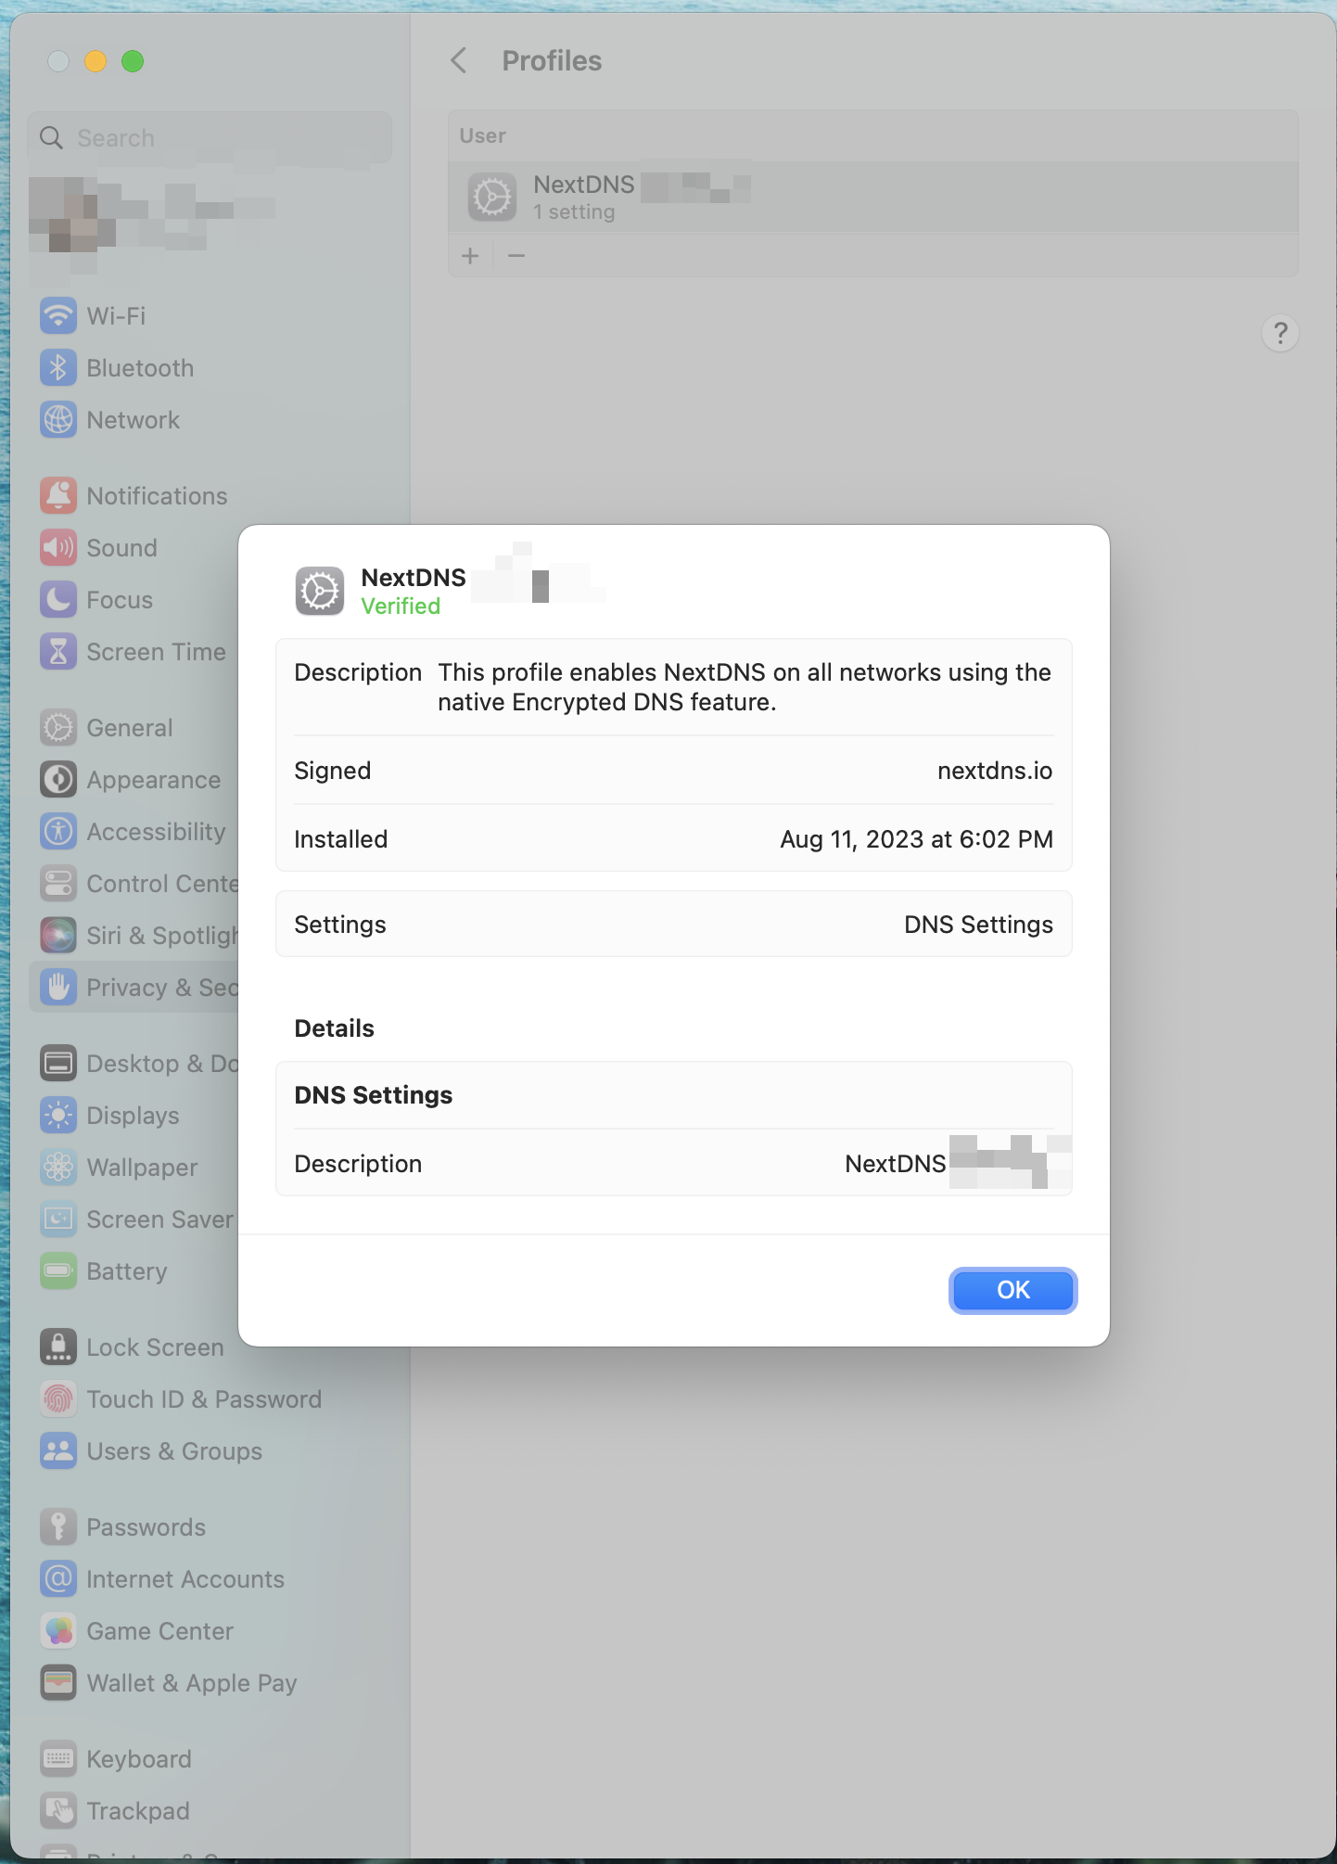The height and width of the screenshot is (1864, 1337).
Task: Click the OK button in profile dialog
Action: coord(1012,1290)
